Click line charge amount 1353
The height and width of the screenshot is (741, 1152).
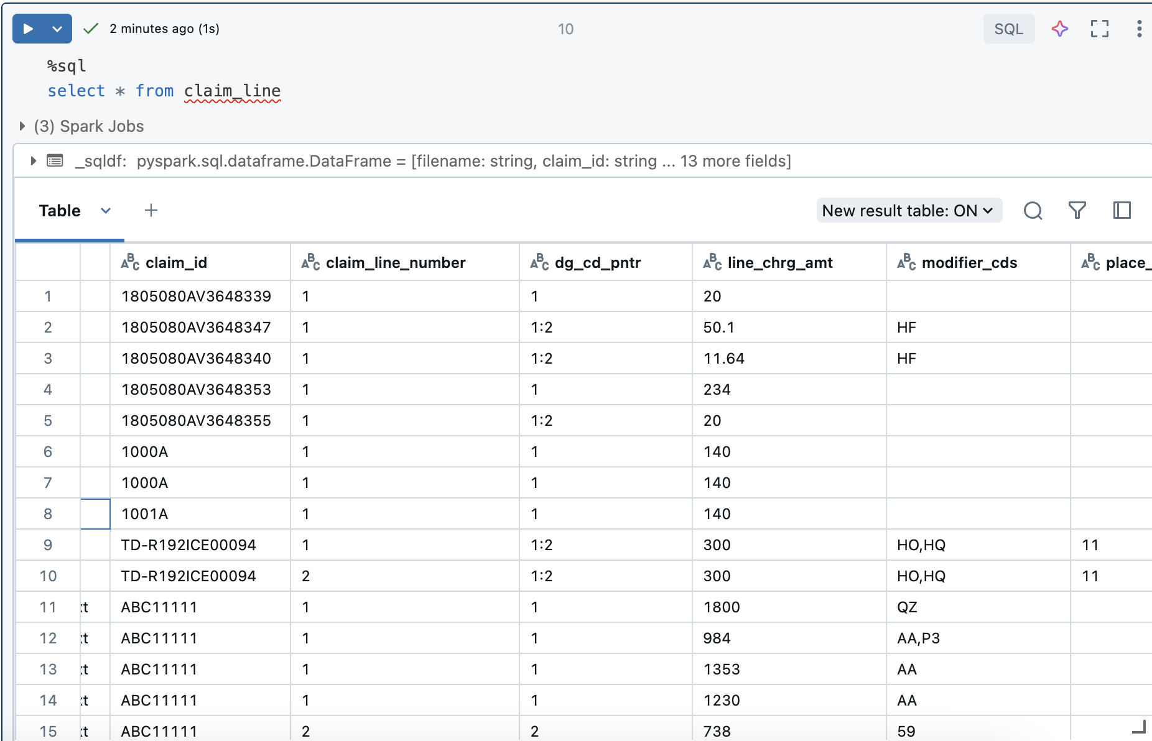789,669
